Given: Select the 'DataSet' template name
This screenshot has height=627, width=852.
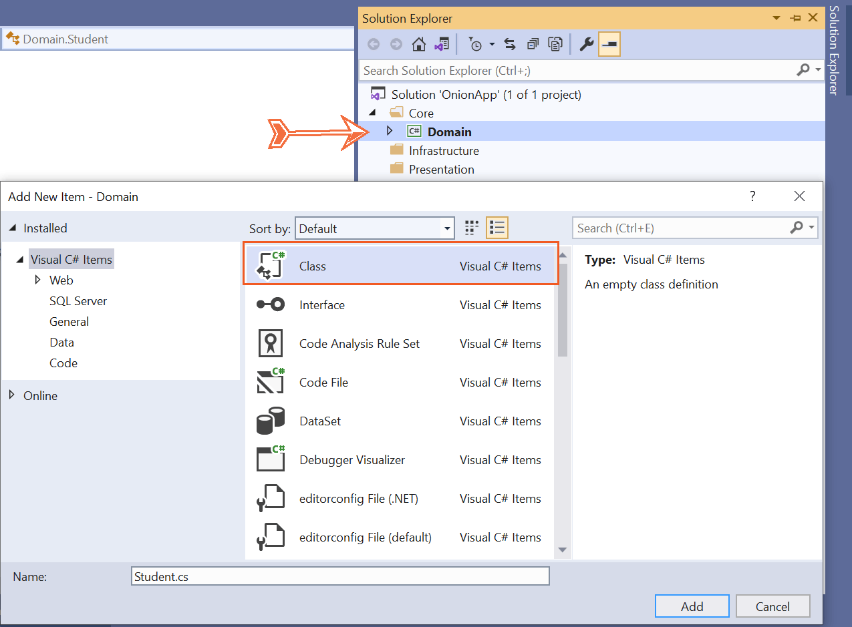Looking at the screenshot, I should [320, 421].
